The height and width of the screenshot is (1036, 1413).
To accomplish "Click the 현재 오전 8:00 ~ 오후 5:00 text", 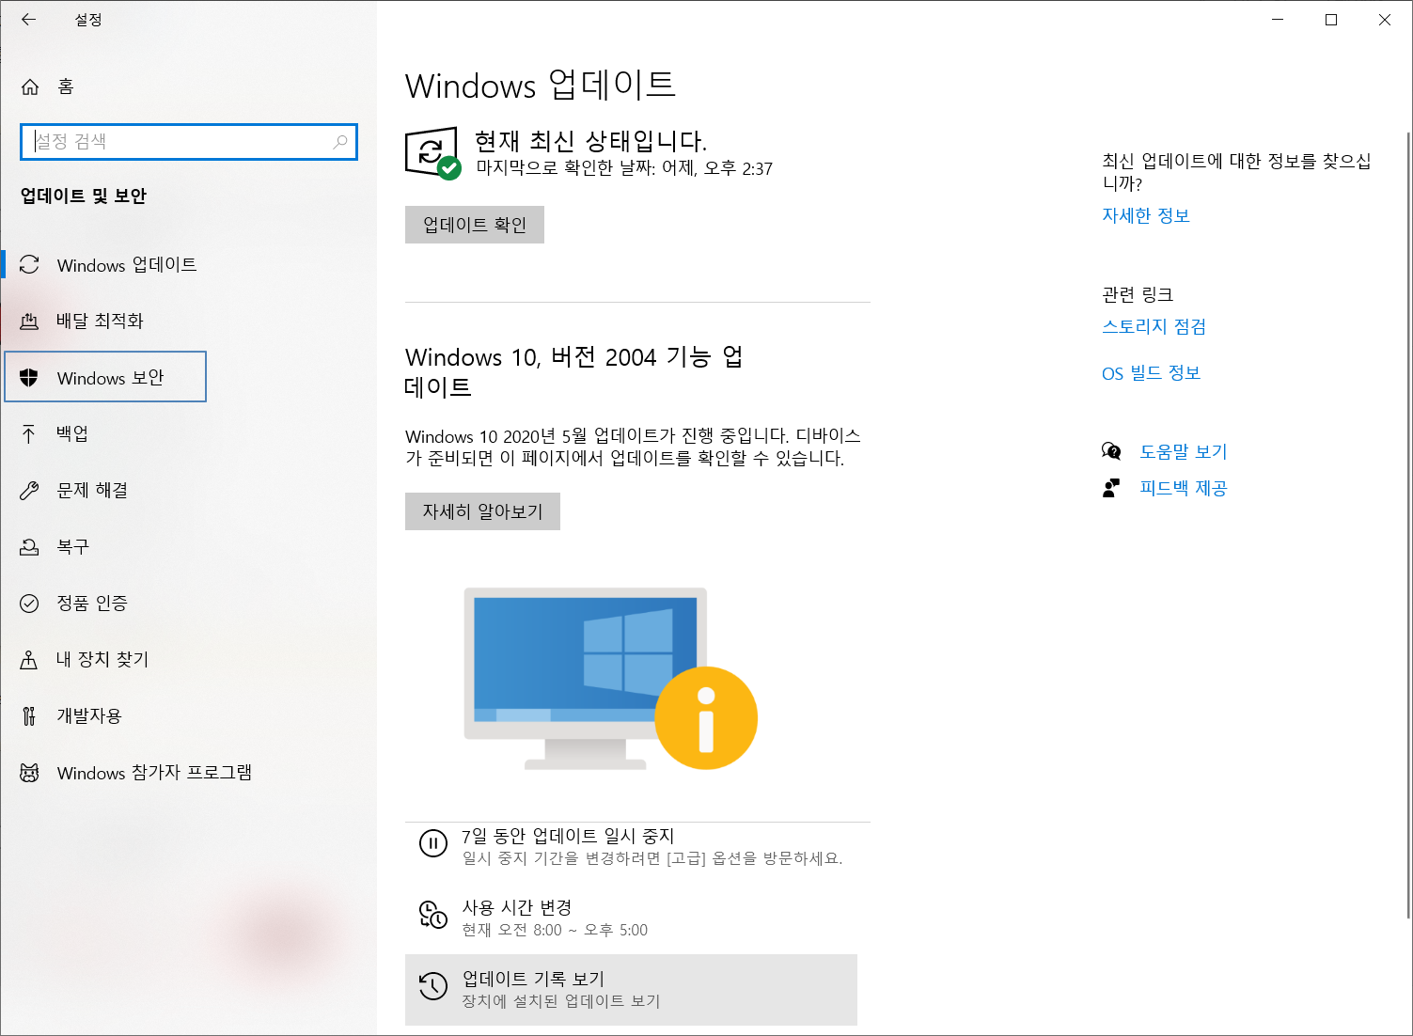I will click(555, 930).
